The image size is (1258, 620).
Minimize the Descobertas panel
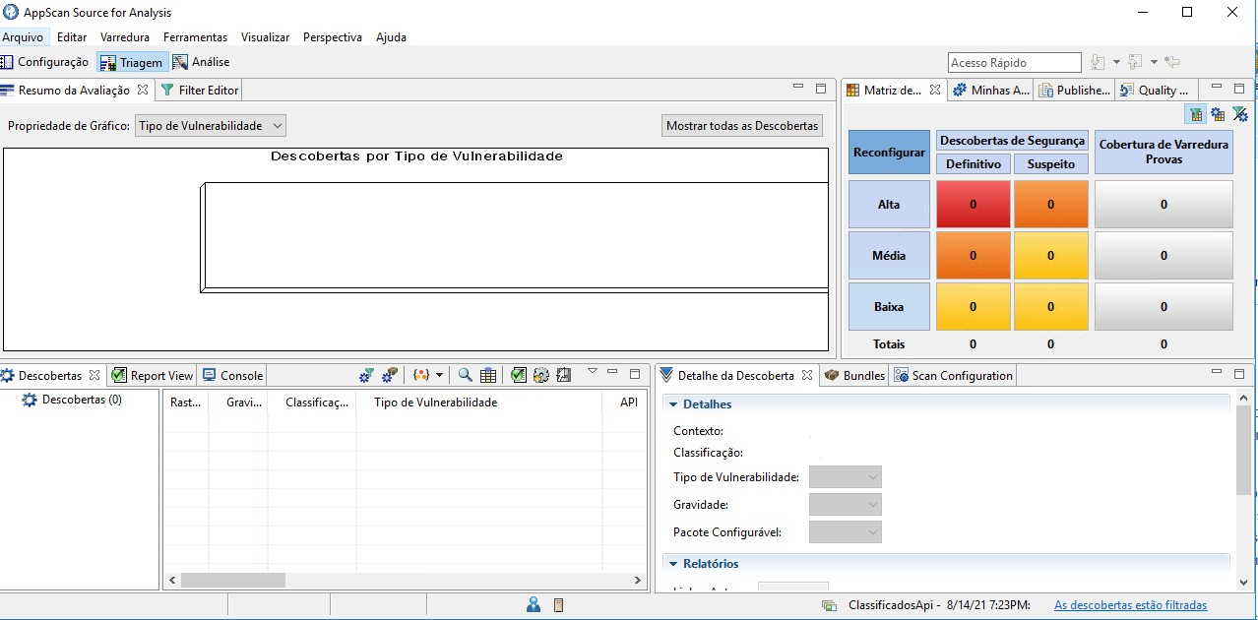tap(612, 373)
